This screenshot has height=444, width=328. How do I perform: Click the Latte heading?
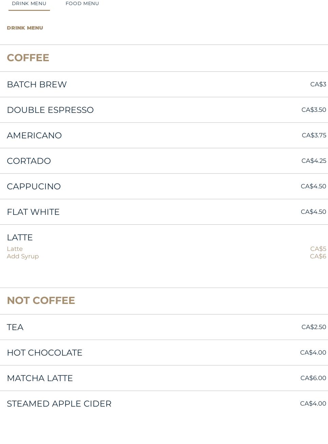point(20,237)
